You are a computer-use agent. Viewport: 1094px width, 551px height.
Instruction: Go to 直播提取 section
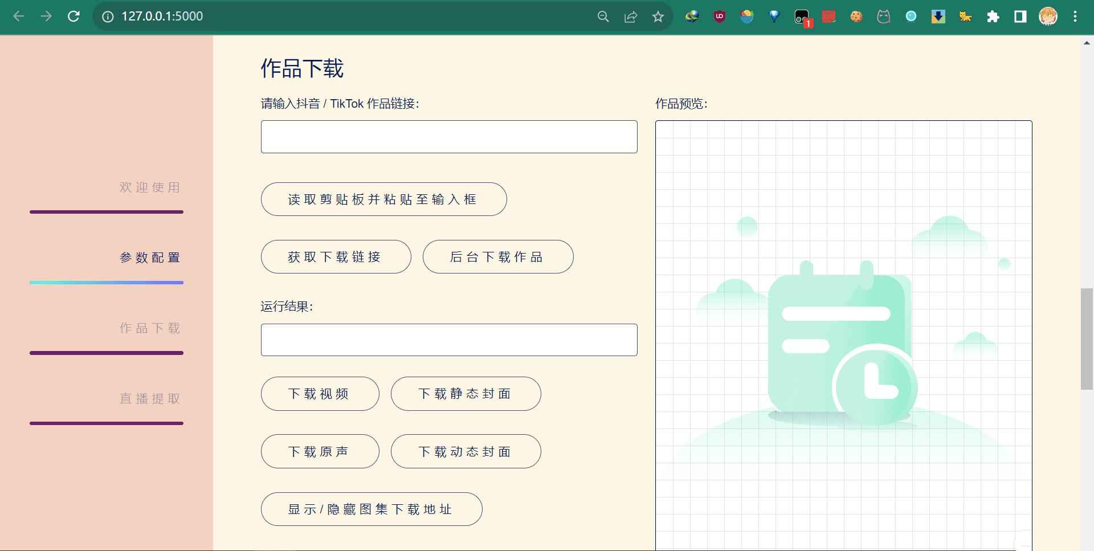point(150,398)
